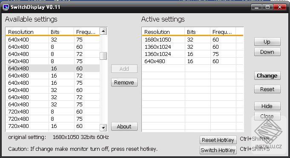The height and width of the screenshot is (158, 290).
Task: Click the Remove button
Action: coord(124,82)
